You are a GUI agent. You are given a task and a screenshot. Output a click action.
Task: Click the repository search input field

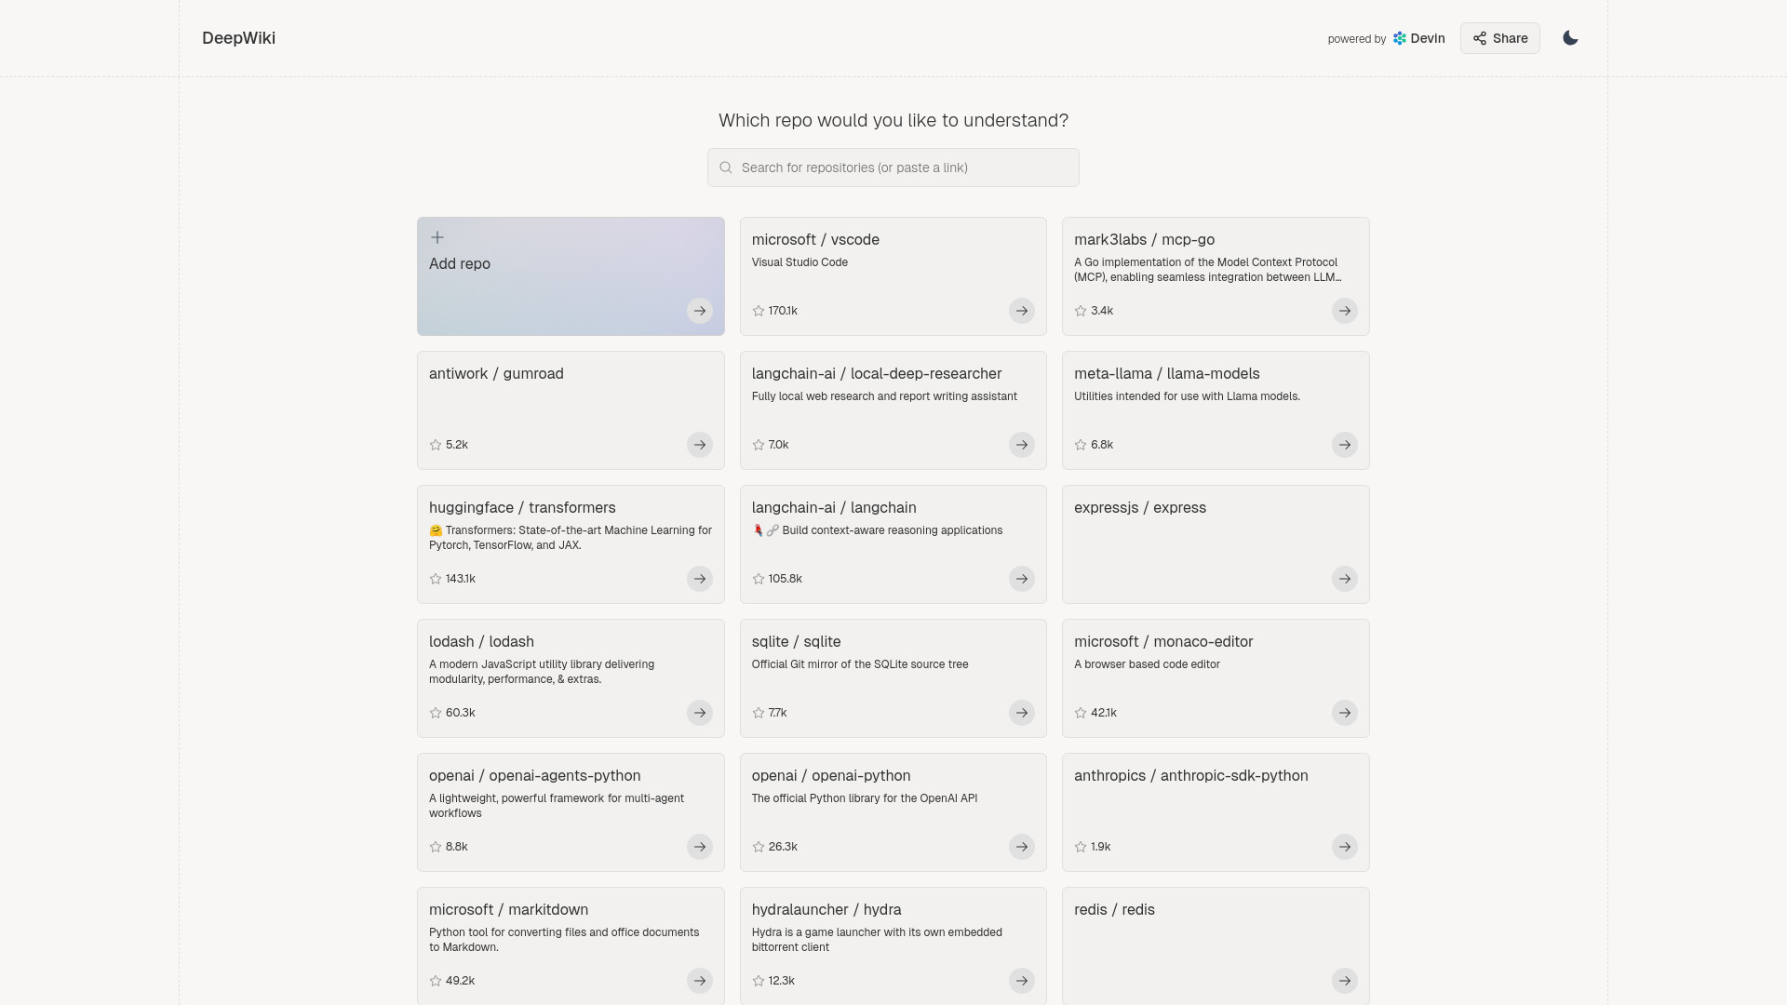tap(893, 167)
